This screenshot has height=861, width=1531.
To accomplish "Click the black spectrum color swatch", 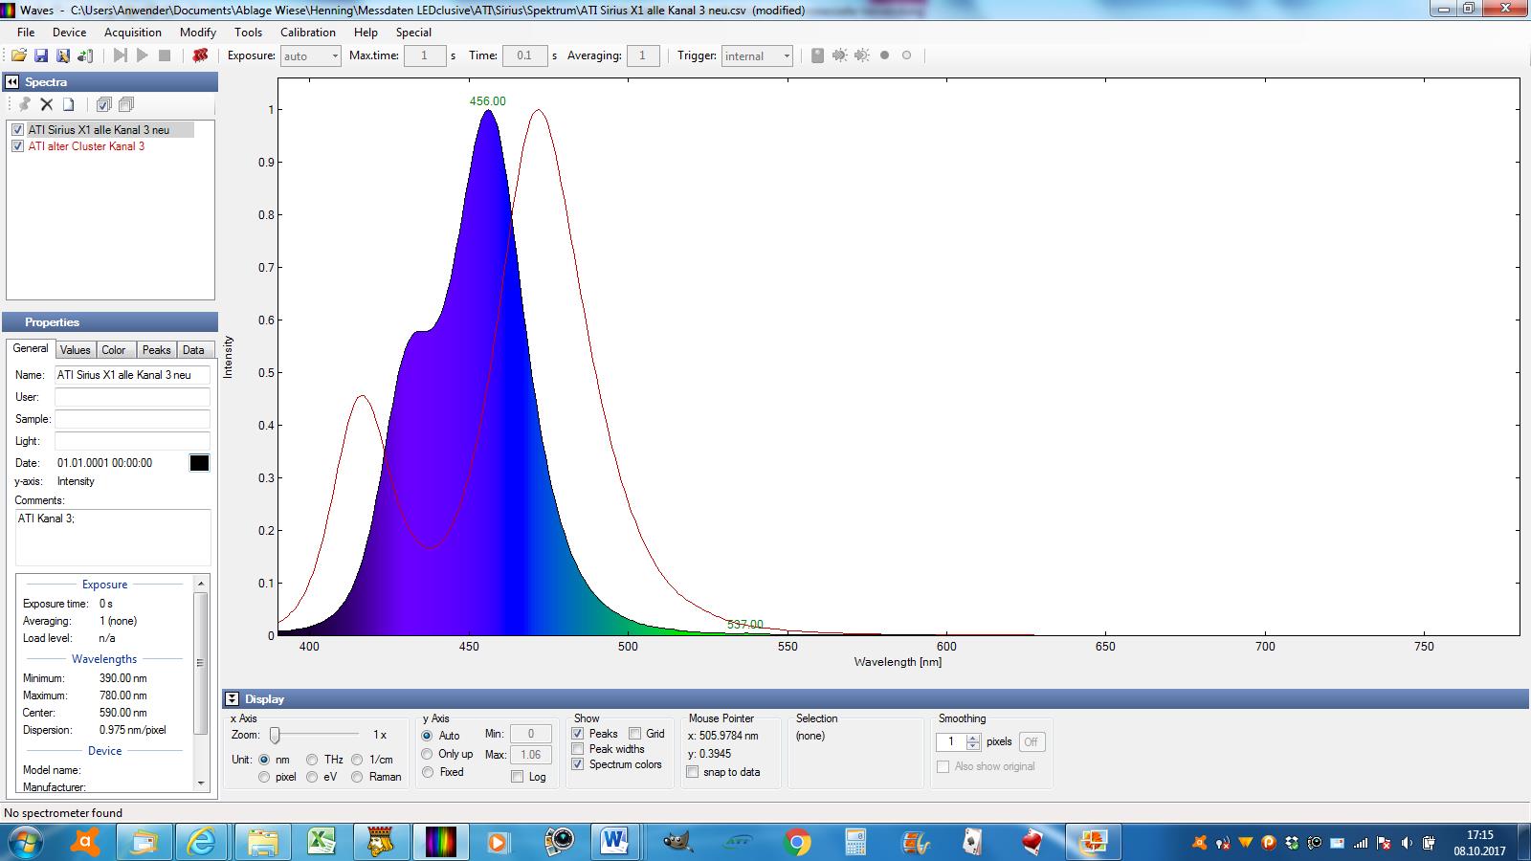I will (x=199, y=463).
